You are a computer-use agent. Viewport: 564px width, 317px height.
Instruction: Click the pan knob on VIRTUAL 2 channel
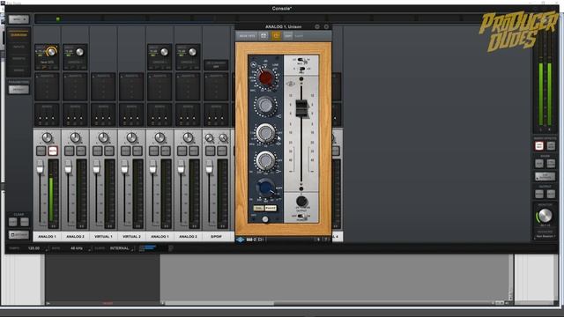131,137
